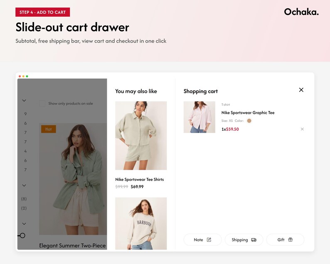Click the Hot badge on product

pyautogui.click(x=48, y=129)
